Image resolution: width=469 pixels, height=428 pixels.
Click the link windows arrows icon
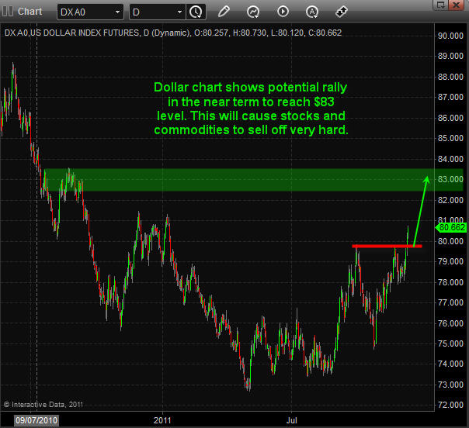342,12
